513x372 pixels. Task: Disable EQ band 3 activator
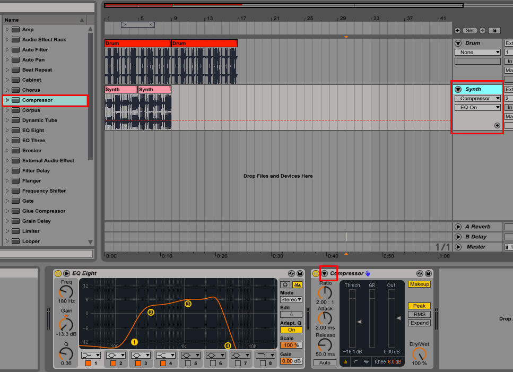pyautogui.click(x=138, y=363)
